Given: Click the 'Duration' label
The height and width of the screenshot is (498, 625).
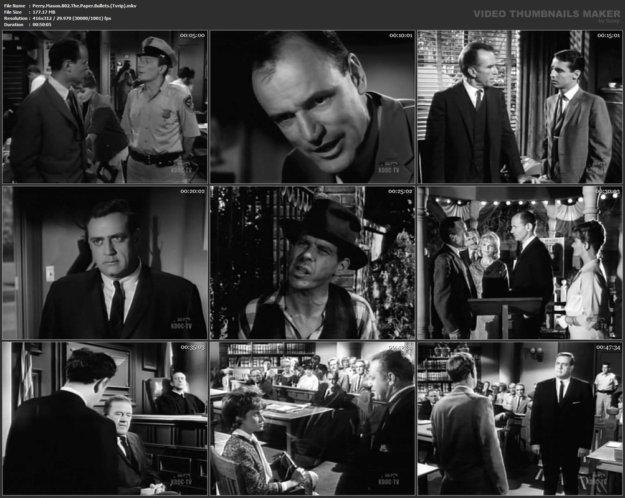Looking at the screenshot, I should (14, 24).
